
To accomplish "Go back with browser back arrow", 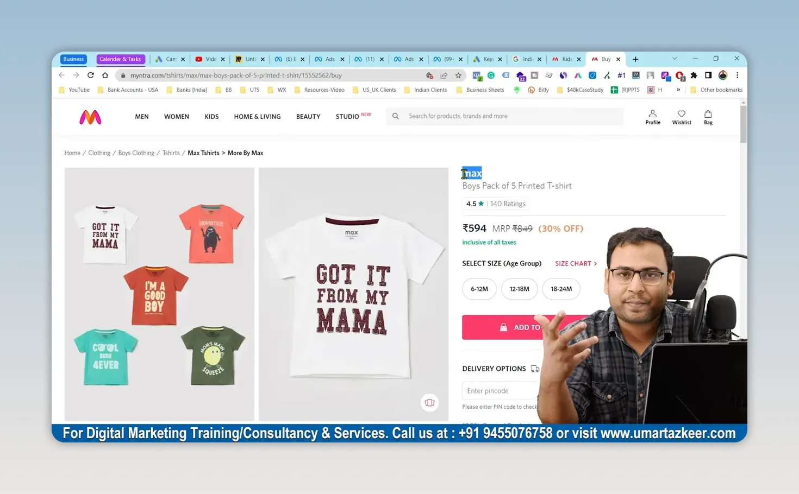I will (61, 75).
